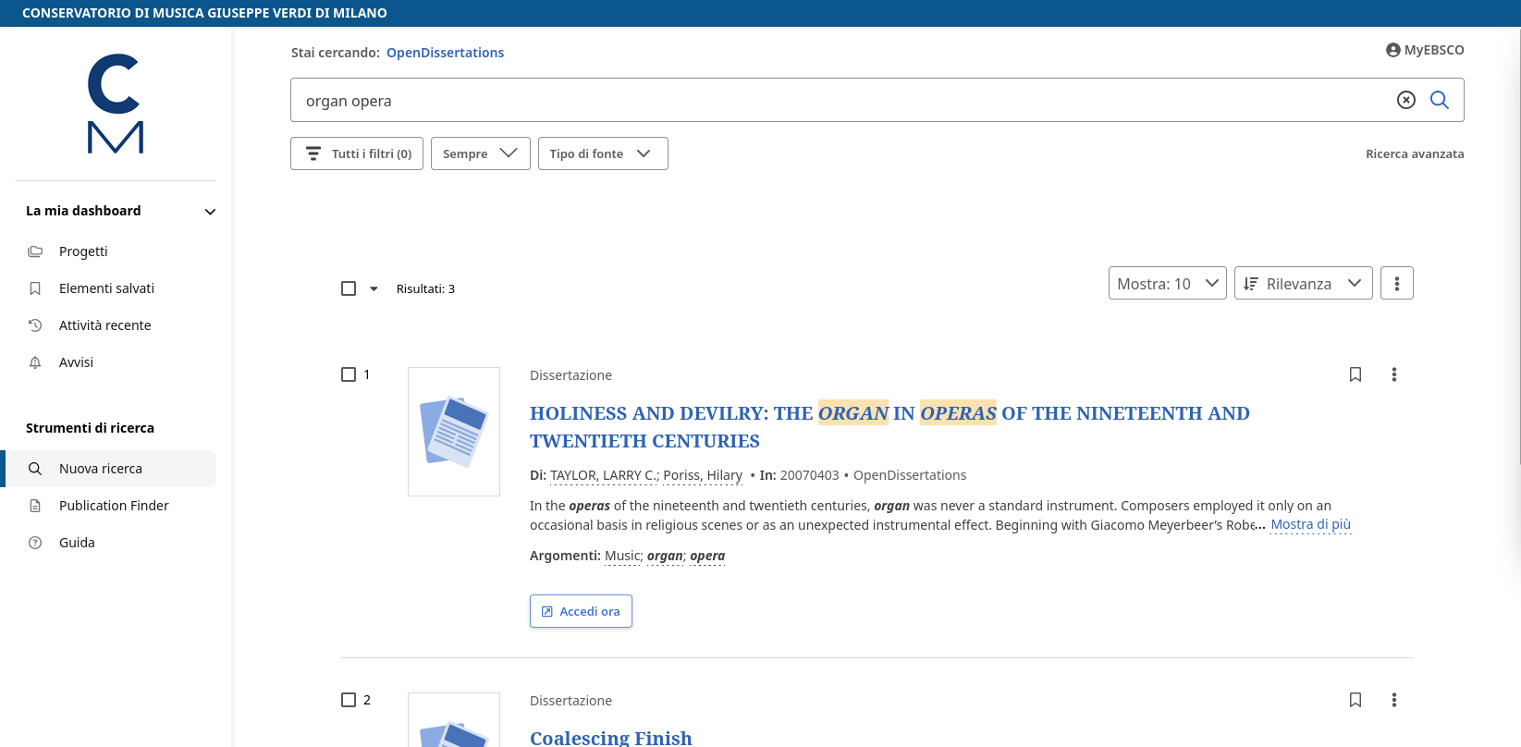
Task: Open Ricerca avanzata link
Action: coord(1415,154)
